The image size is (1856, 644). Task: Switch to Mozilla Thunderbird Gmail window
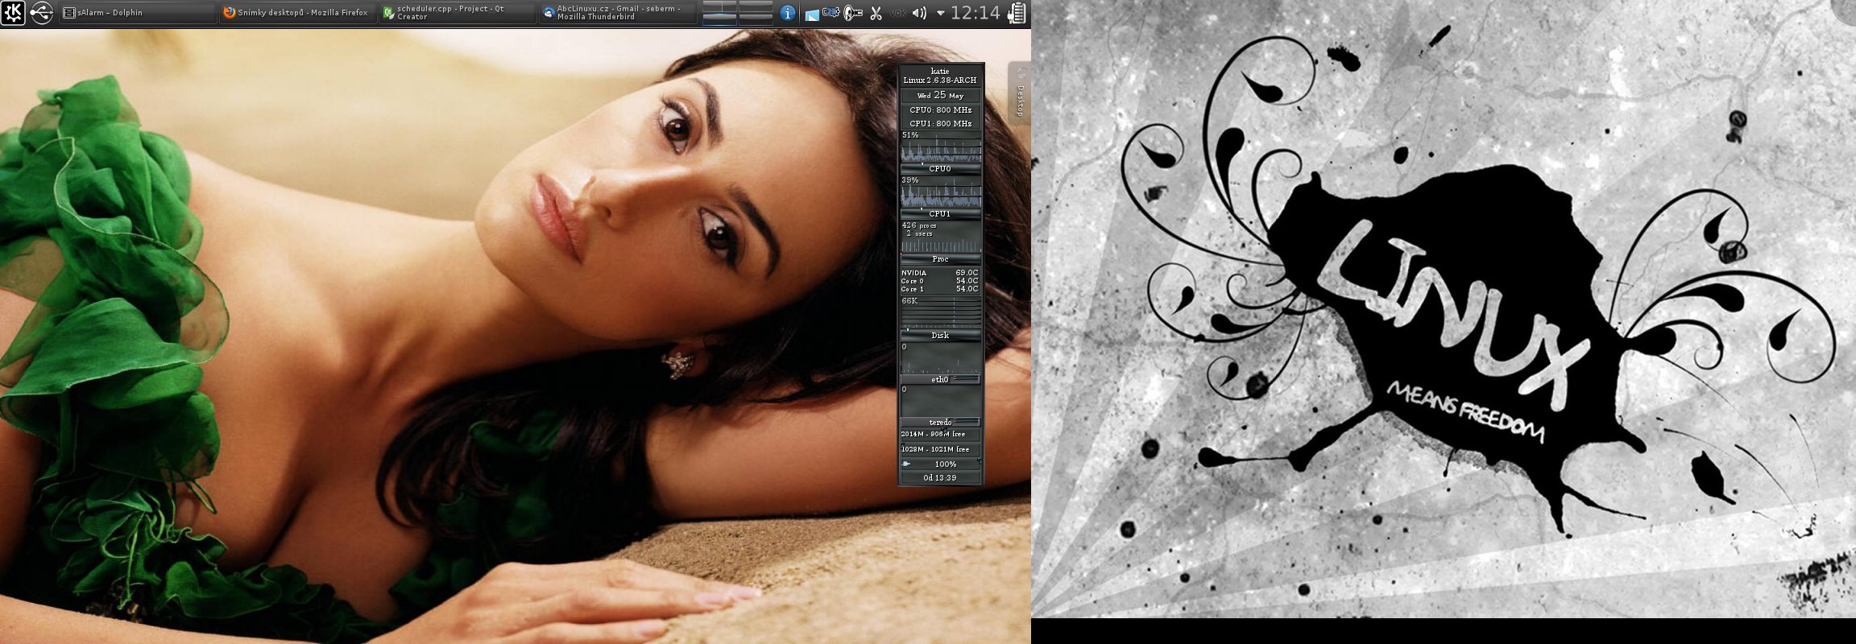[618, 13]
